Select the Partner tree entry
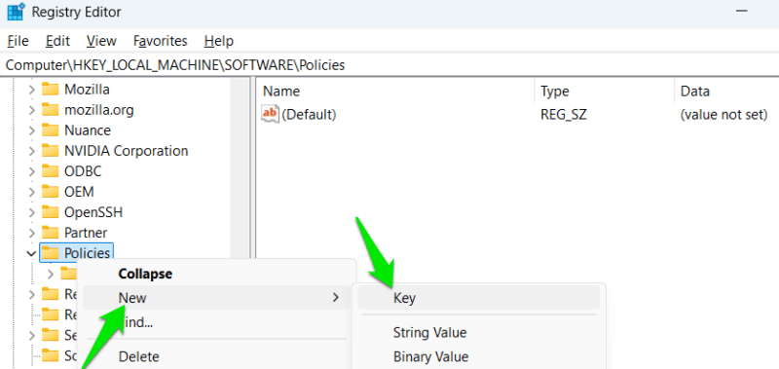 tap(86, 233)
